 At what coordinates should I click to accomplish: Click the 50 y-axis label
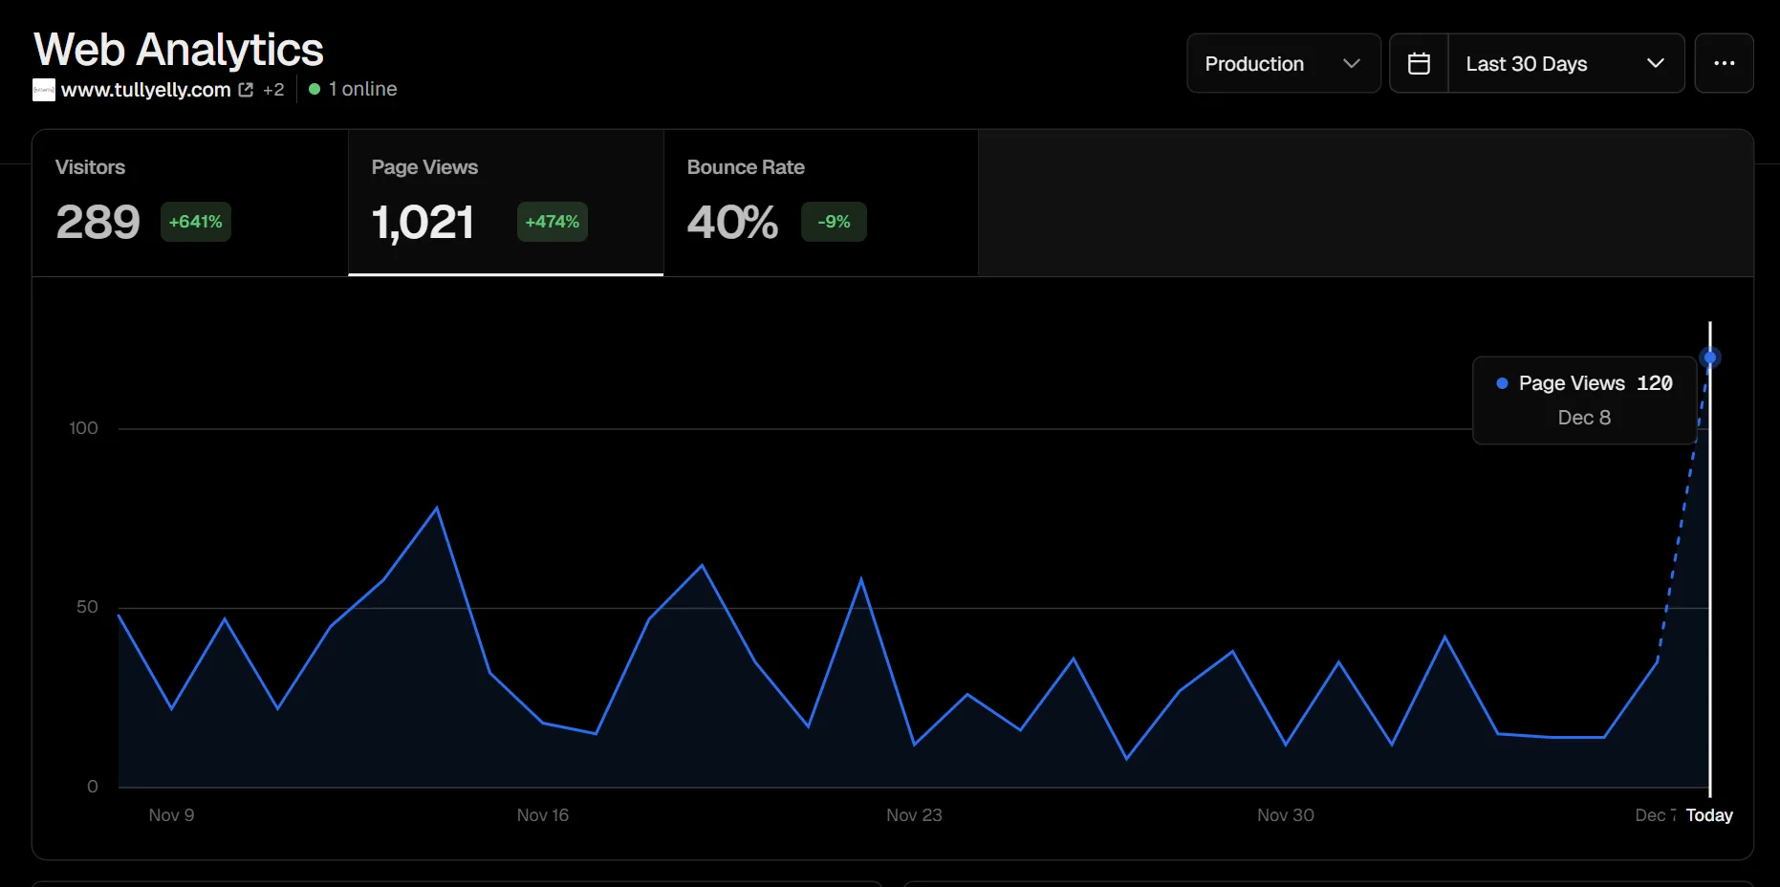coord(87,607)
